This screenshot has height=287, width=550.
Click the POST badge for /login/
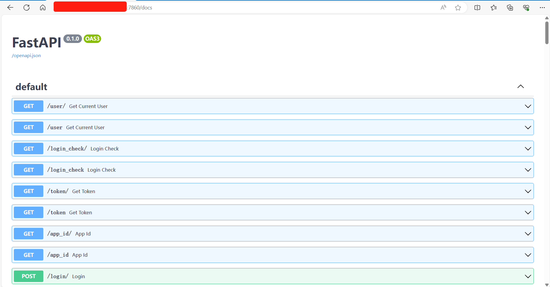coord(29,276)
